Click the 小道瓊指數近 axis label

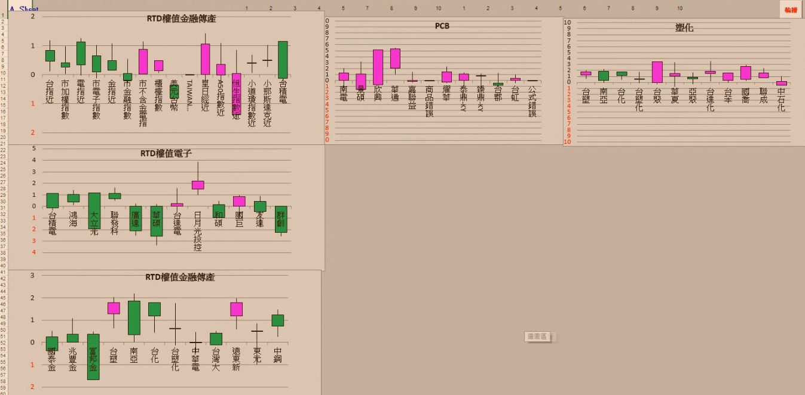point(252,104)
